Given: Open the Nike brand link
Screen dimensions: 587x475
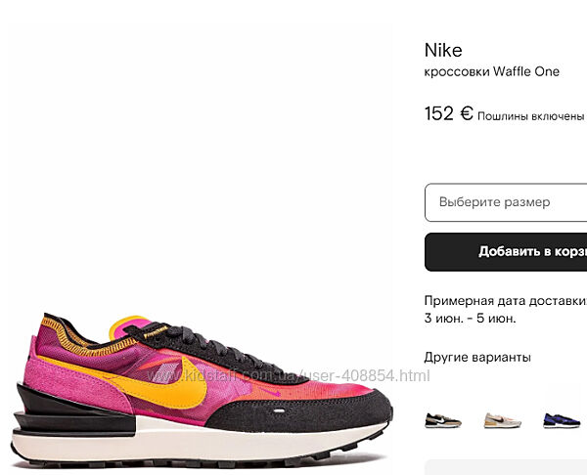Looking at the screenshot, I should [x=443, y=50].
